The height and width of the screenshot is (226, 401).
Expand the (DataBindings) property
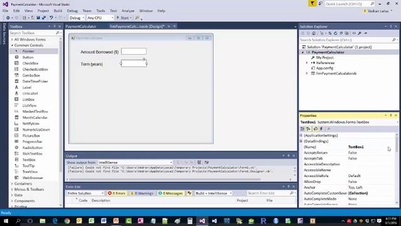(301, 141)
